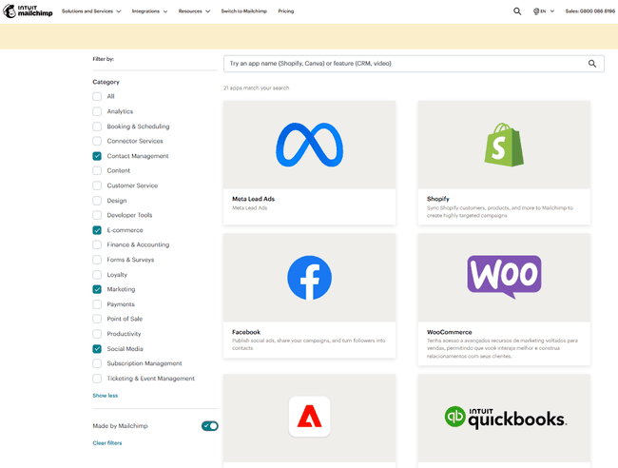Viewport: 618px width, 468px height.
Task: Collapse categories with Show less
Action: (x=106, y=396)
